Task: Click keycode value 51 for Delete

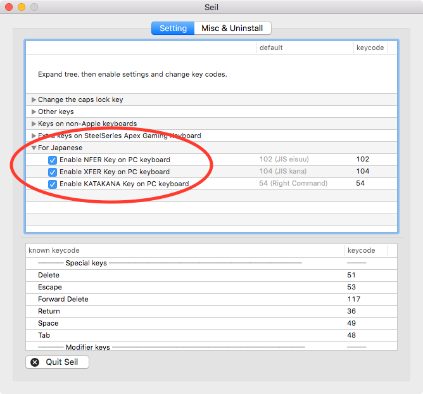Action: pyautogui.click(x=351, y=276)
